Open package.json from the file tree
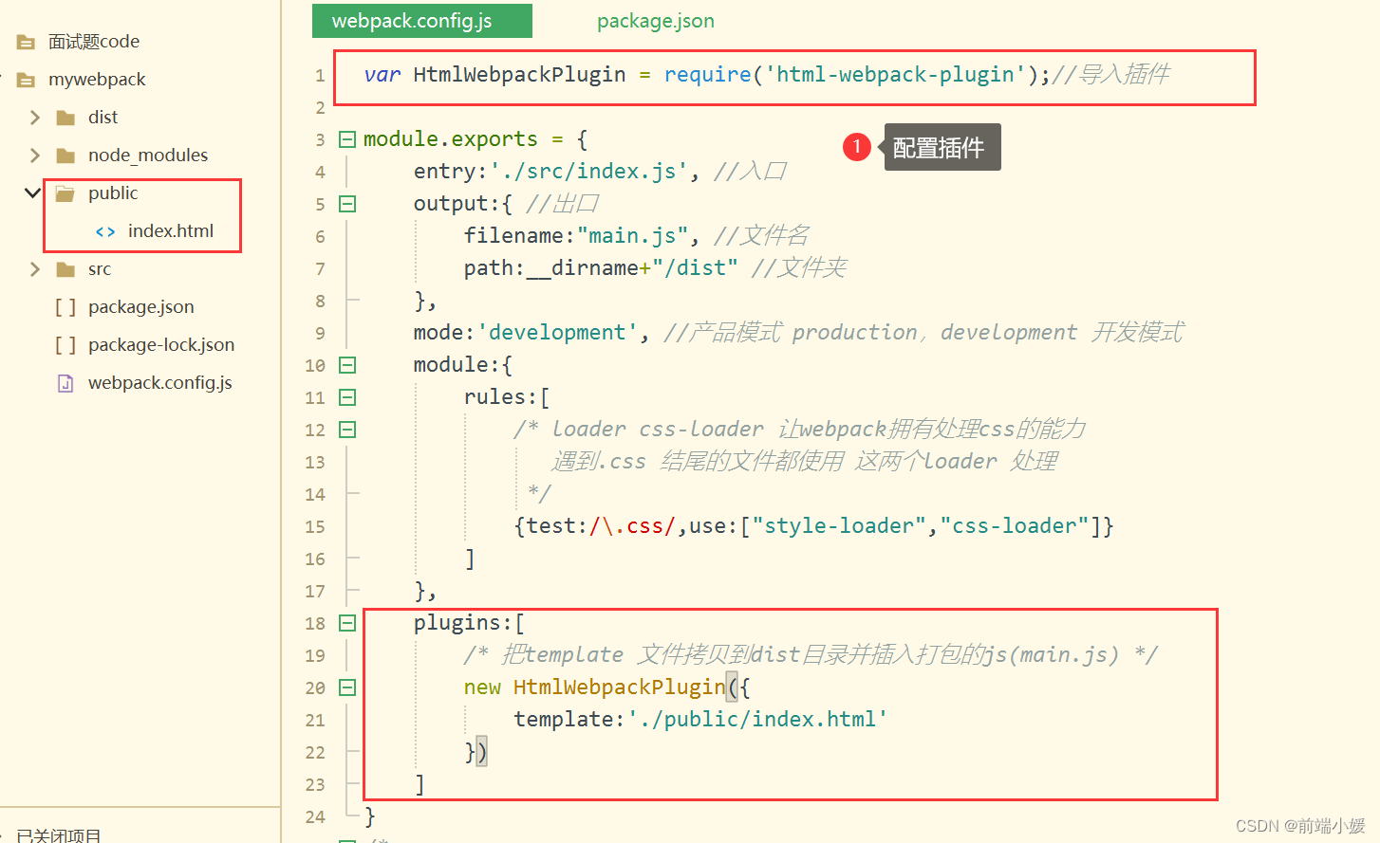The image size is (1380, 843). 140,307
